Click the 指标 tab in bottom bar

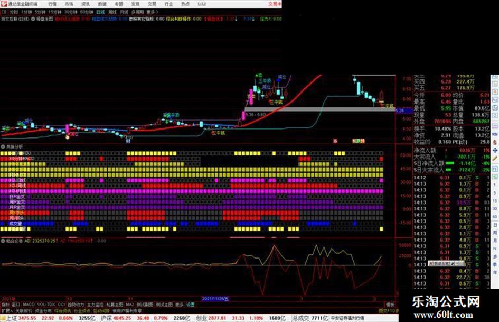point(6,305)
